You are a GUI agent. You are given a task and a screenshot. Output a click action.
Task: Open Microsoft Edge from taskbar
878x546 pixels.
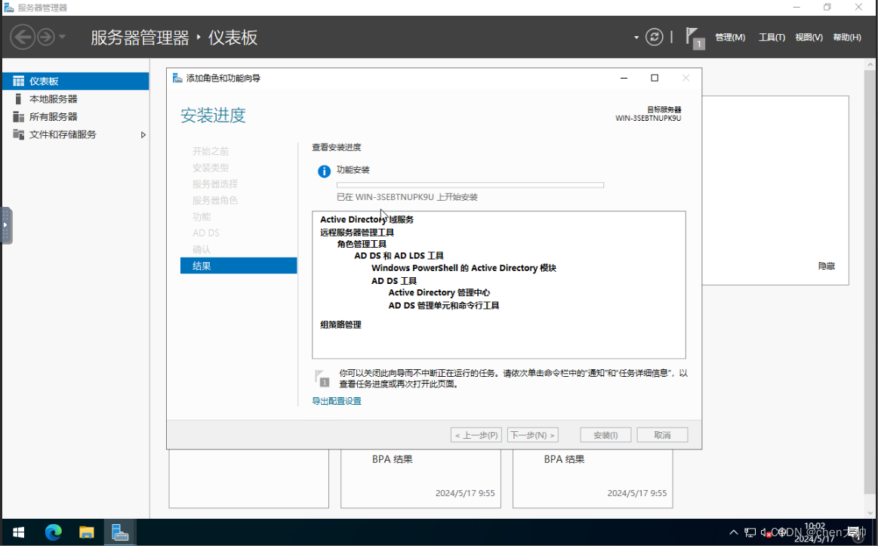click(53, 532)
